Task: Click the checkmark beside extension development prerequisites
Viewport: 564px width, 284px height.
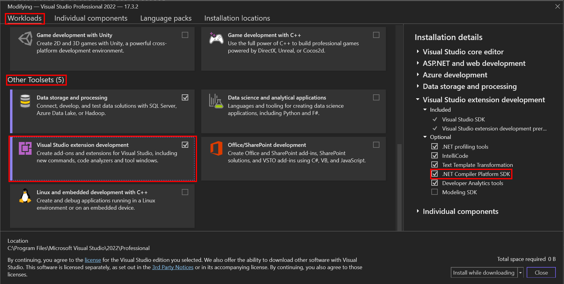Action: 435,128
